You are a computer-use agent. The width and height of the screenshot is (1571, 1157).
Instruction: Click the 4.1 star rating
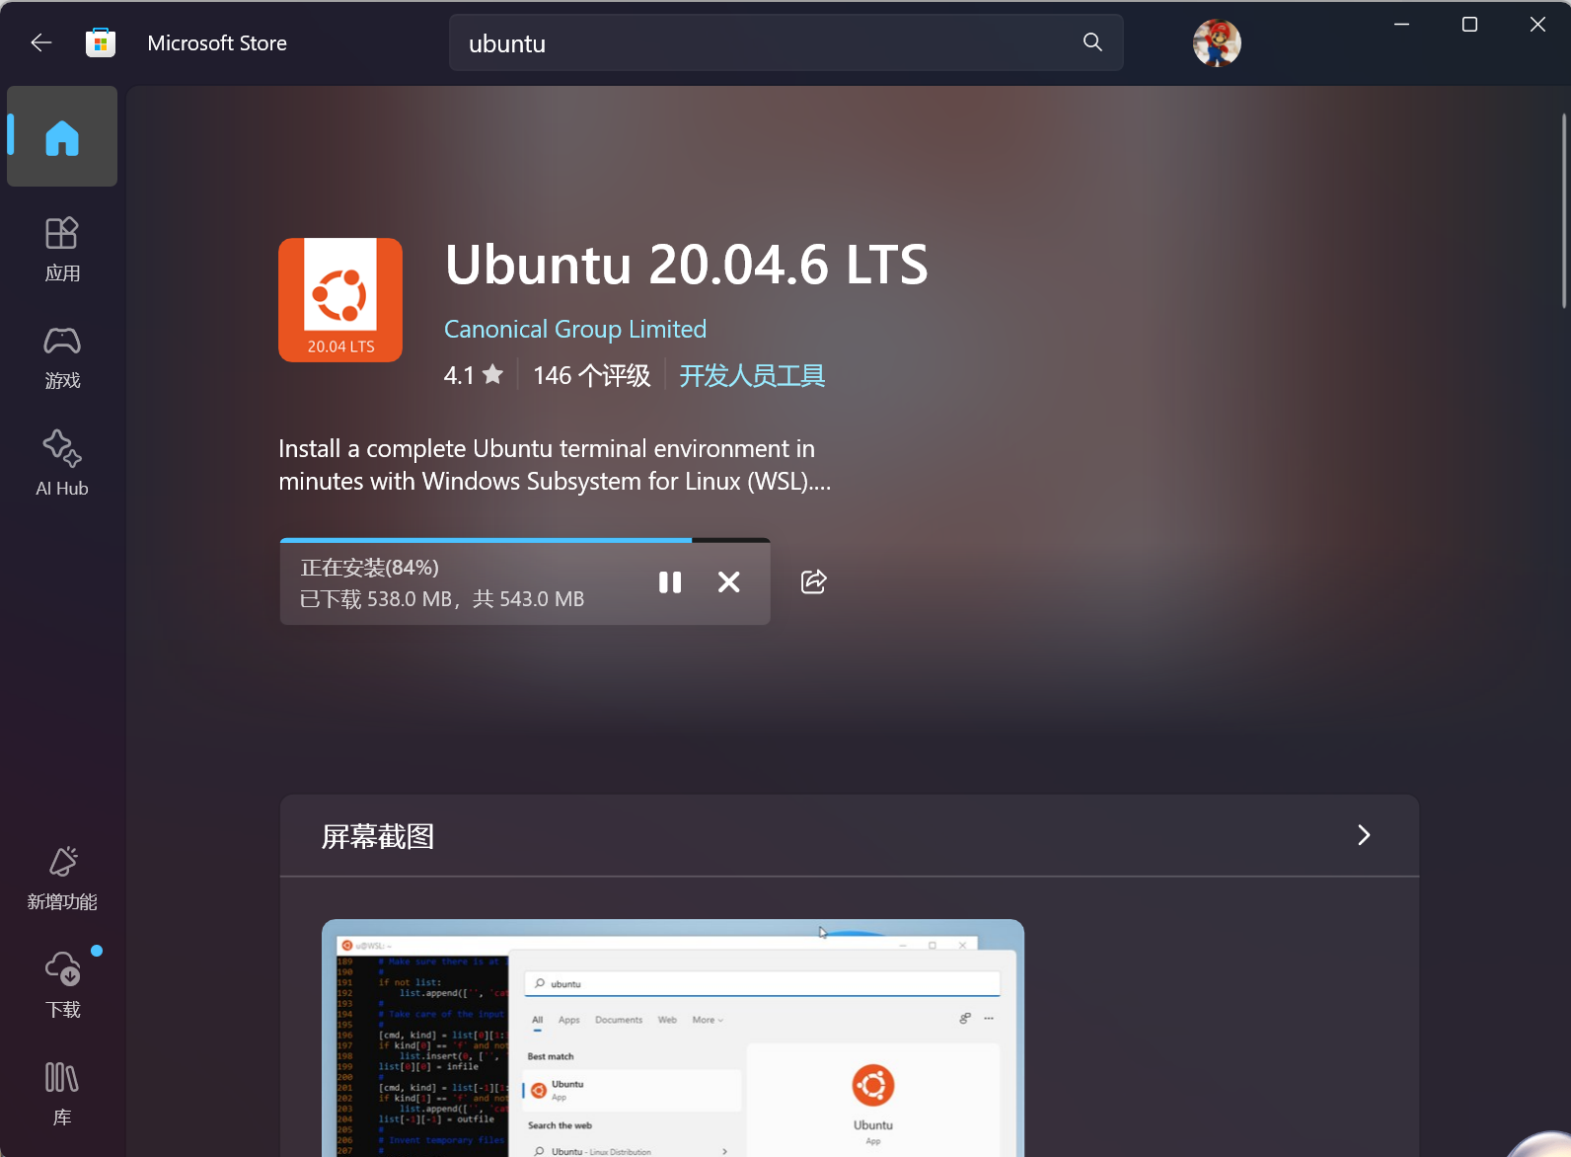click(x=474, y=375)
